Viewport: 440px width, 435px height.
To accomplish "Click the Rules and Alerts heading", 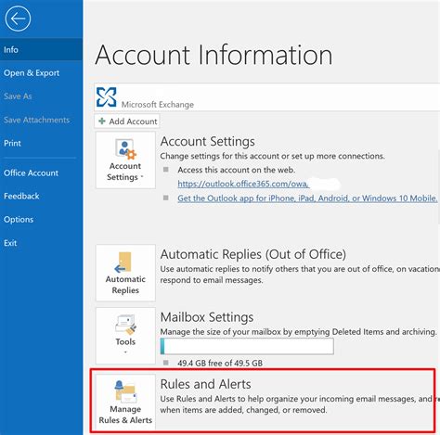I will pos(206,384).
